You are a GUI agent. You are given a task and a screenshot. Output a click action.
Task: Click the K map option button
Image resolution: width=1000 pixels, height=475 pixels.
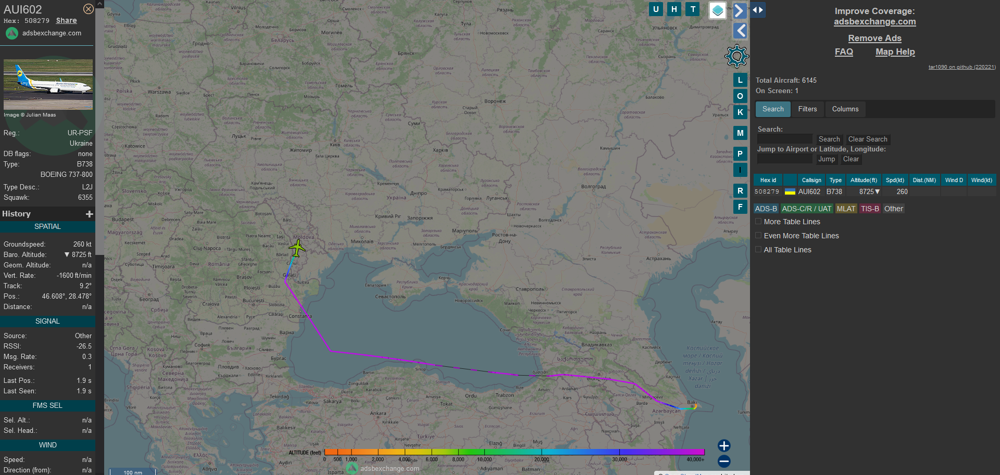tap(740, 112)
